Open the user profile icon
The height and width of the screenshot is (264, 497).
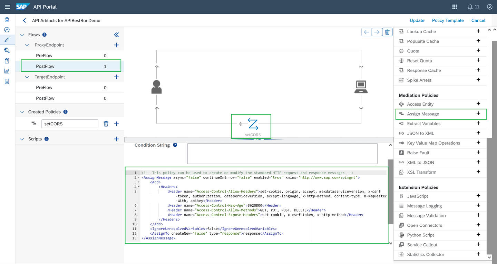point(489,7)
